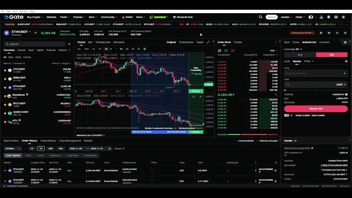
Task: Select the candlestick chart type icon
Action: click(121, 49)
